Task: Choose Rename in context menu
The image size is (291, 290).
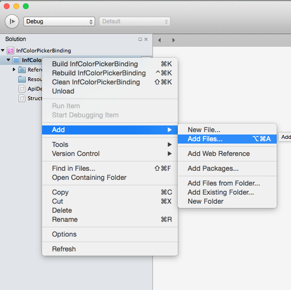Action: 110,219
